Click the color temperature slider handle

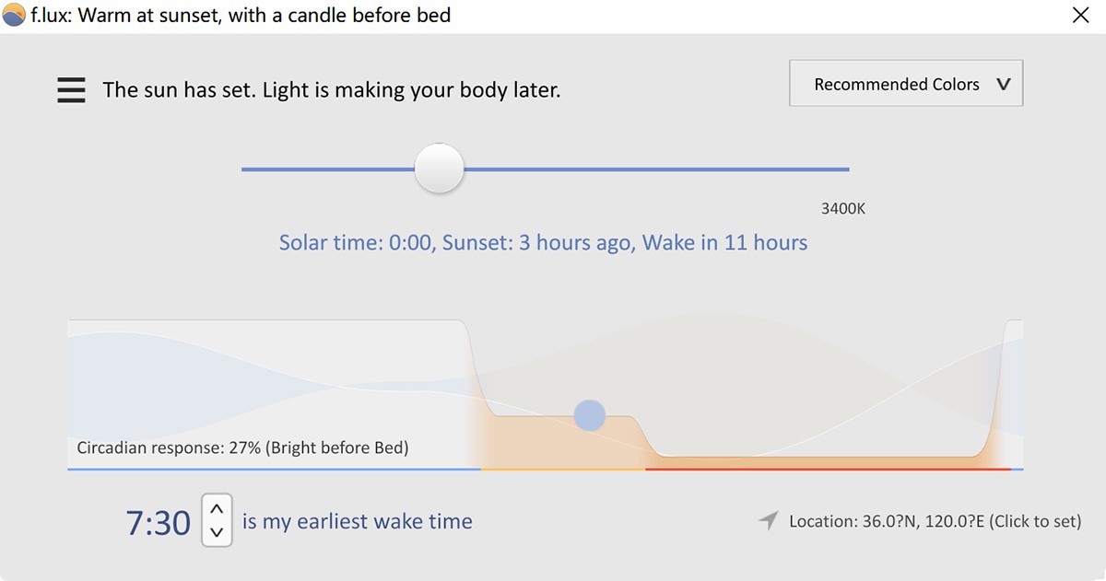pos(439,168)
